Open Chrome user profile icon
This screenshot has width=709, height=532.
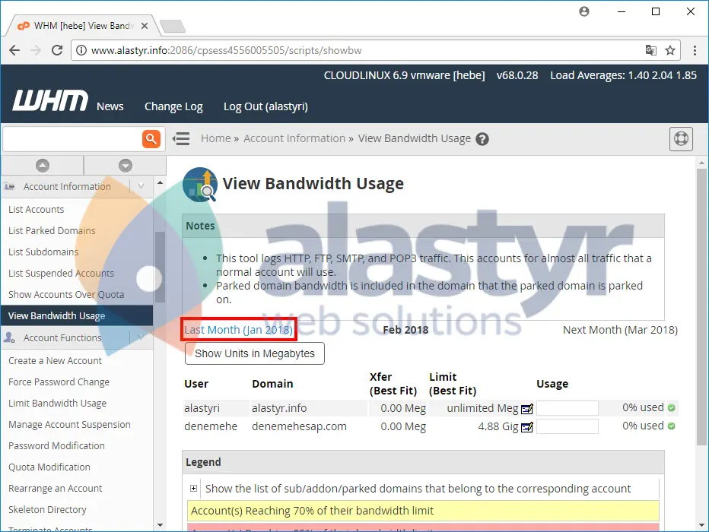pos(584,11)
